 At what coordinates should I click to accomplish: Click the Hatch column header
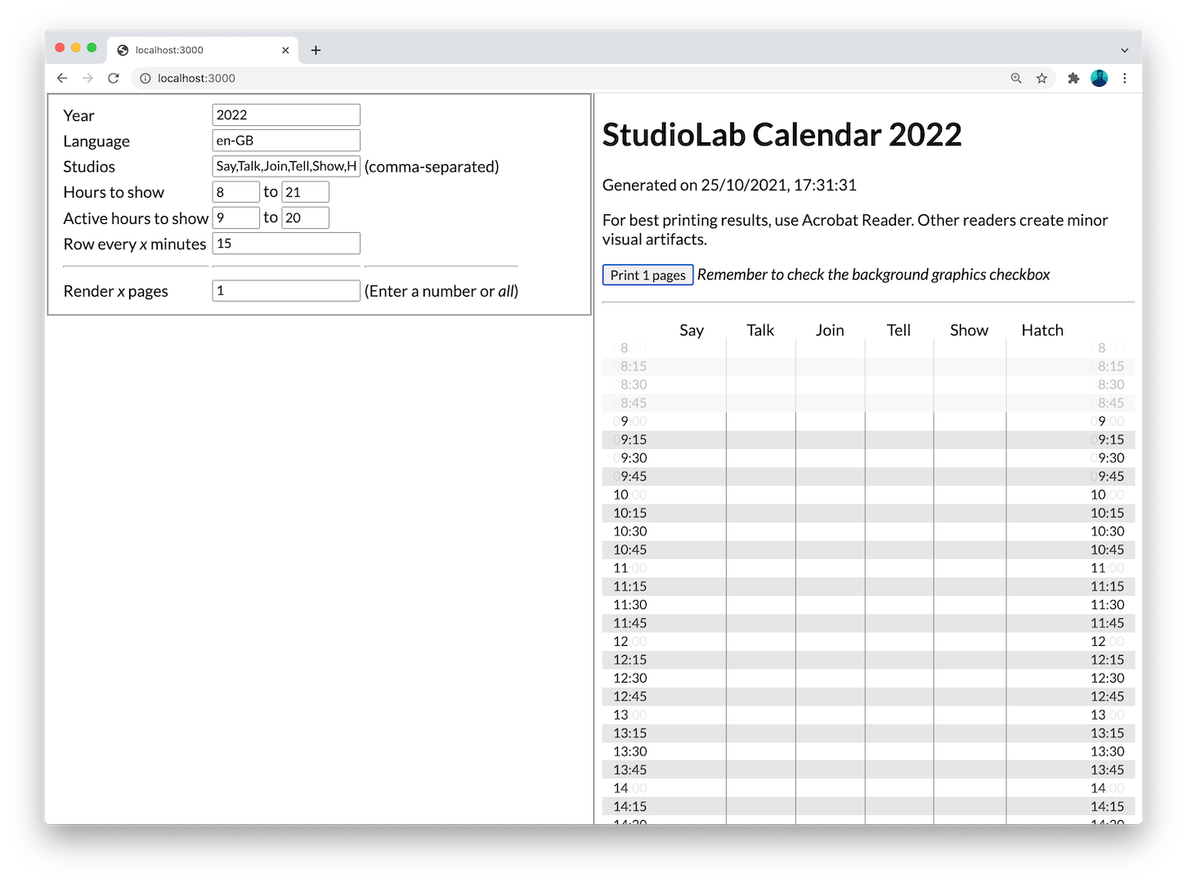1042,330
